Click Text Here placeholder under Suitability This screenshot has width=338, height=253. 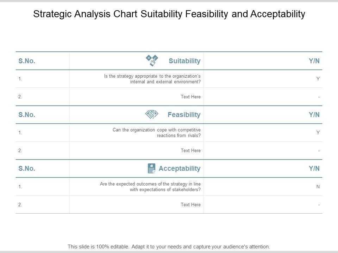(x=190, y=97)
